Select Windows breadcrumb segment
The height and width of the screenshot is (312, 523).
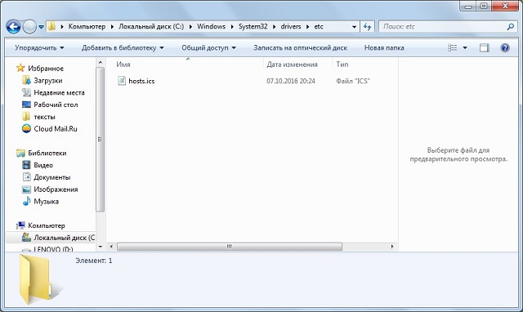tap(211, 26)
